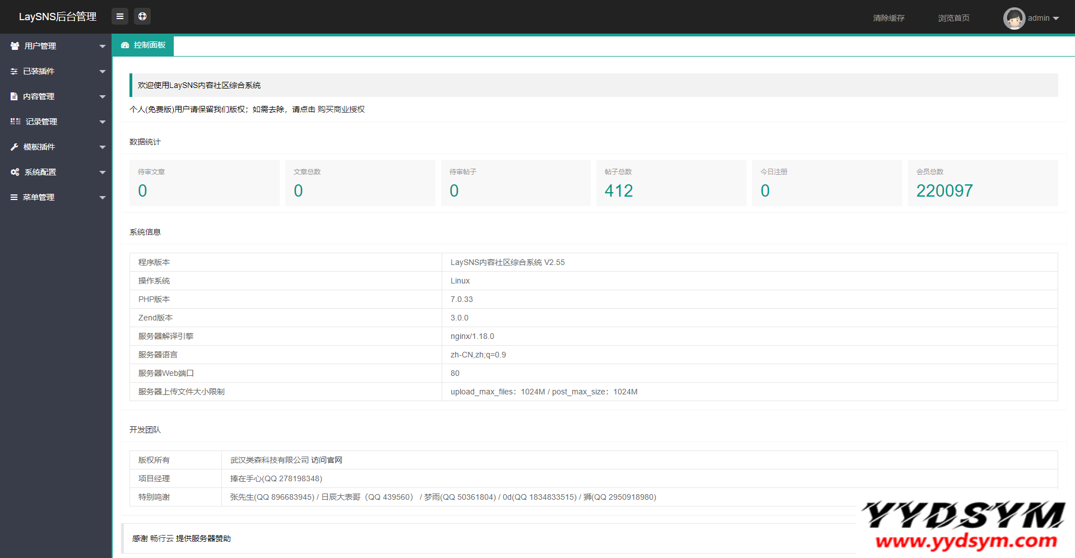Open the 菜单管理 sidebar menu
Image resolution: width=1075 pixels, height=558 pixels.
click(39, 197)
